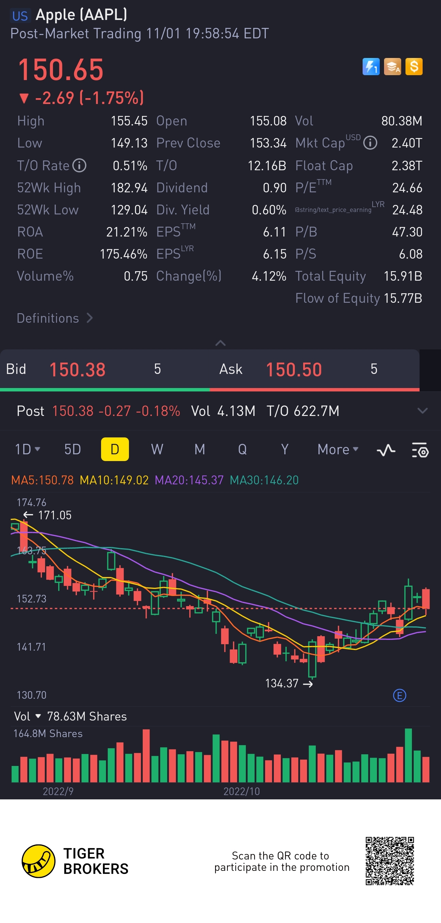Tap the 171.05 high marker on chart
Screen dimensions: 441x923
47,515
